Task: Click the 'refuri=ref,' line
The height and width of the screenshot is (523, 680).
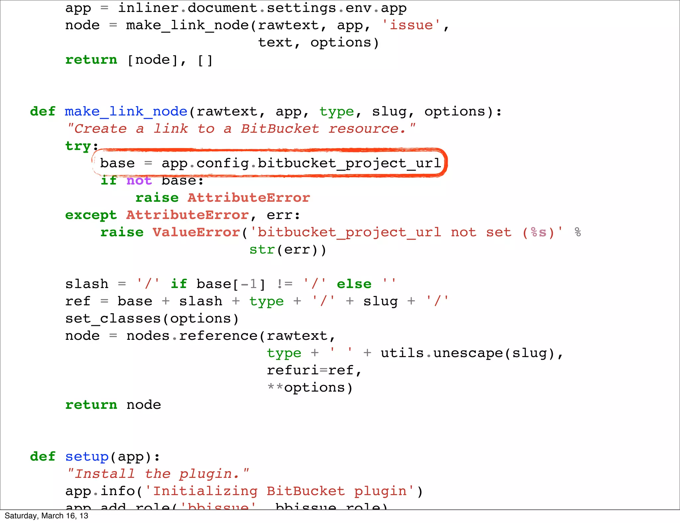Action: coord(314,371)
